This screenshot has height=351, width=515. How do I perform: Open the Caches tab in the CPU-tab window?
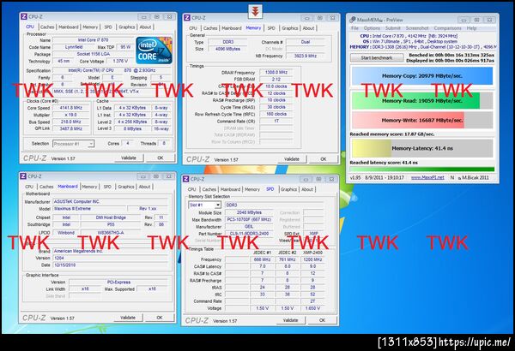[47, 27]
